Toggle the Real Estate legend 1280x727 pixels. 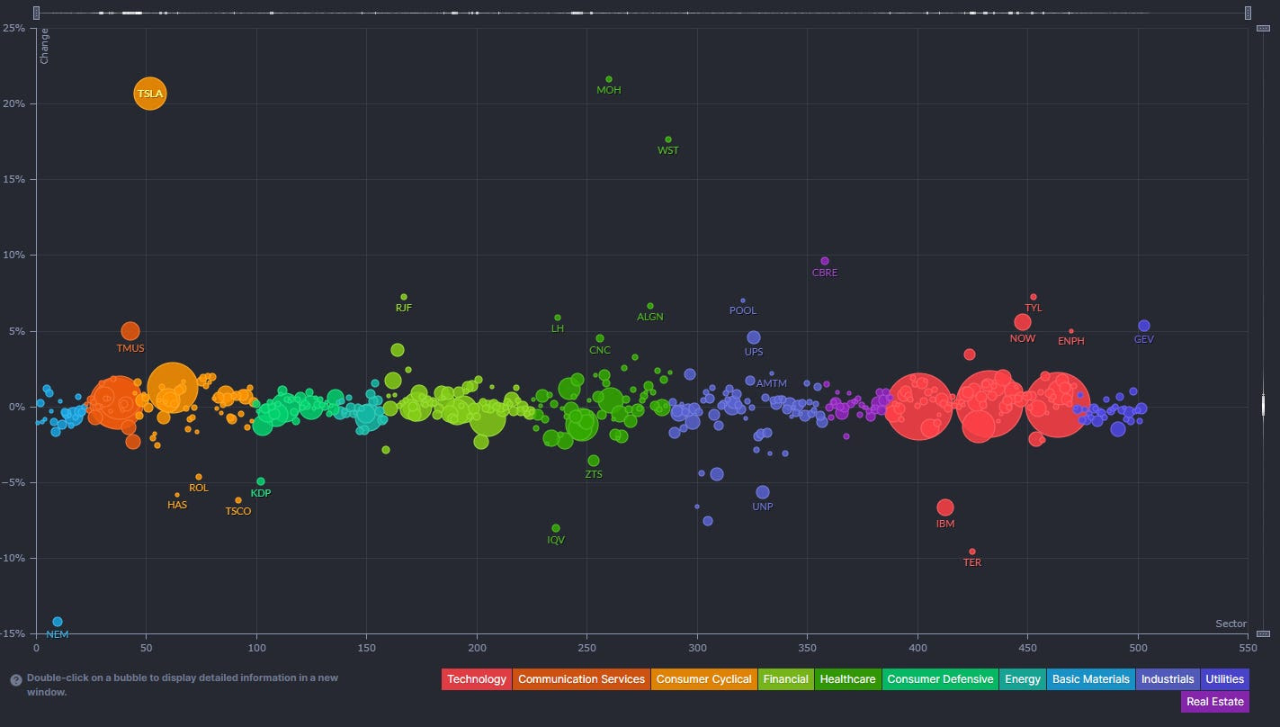[1215, 702]
